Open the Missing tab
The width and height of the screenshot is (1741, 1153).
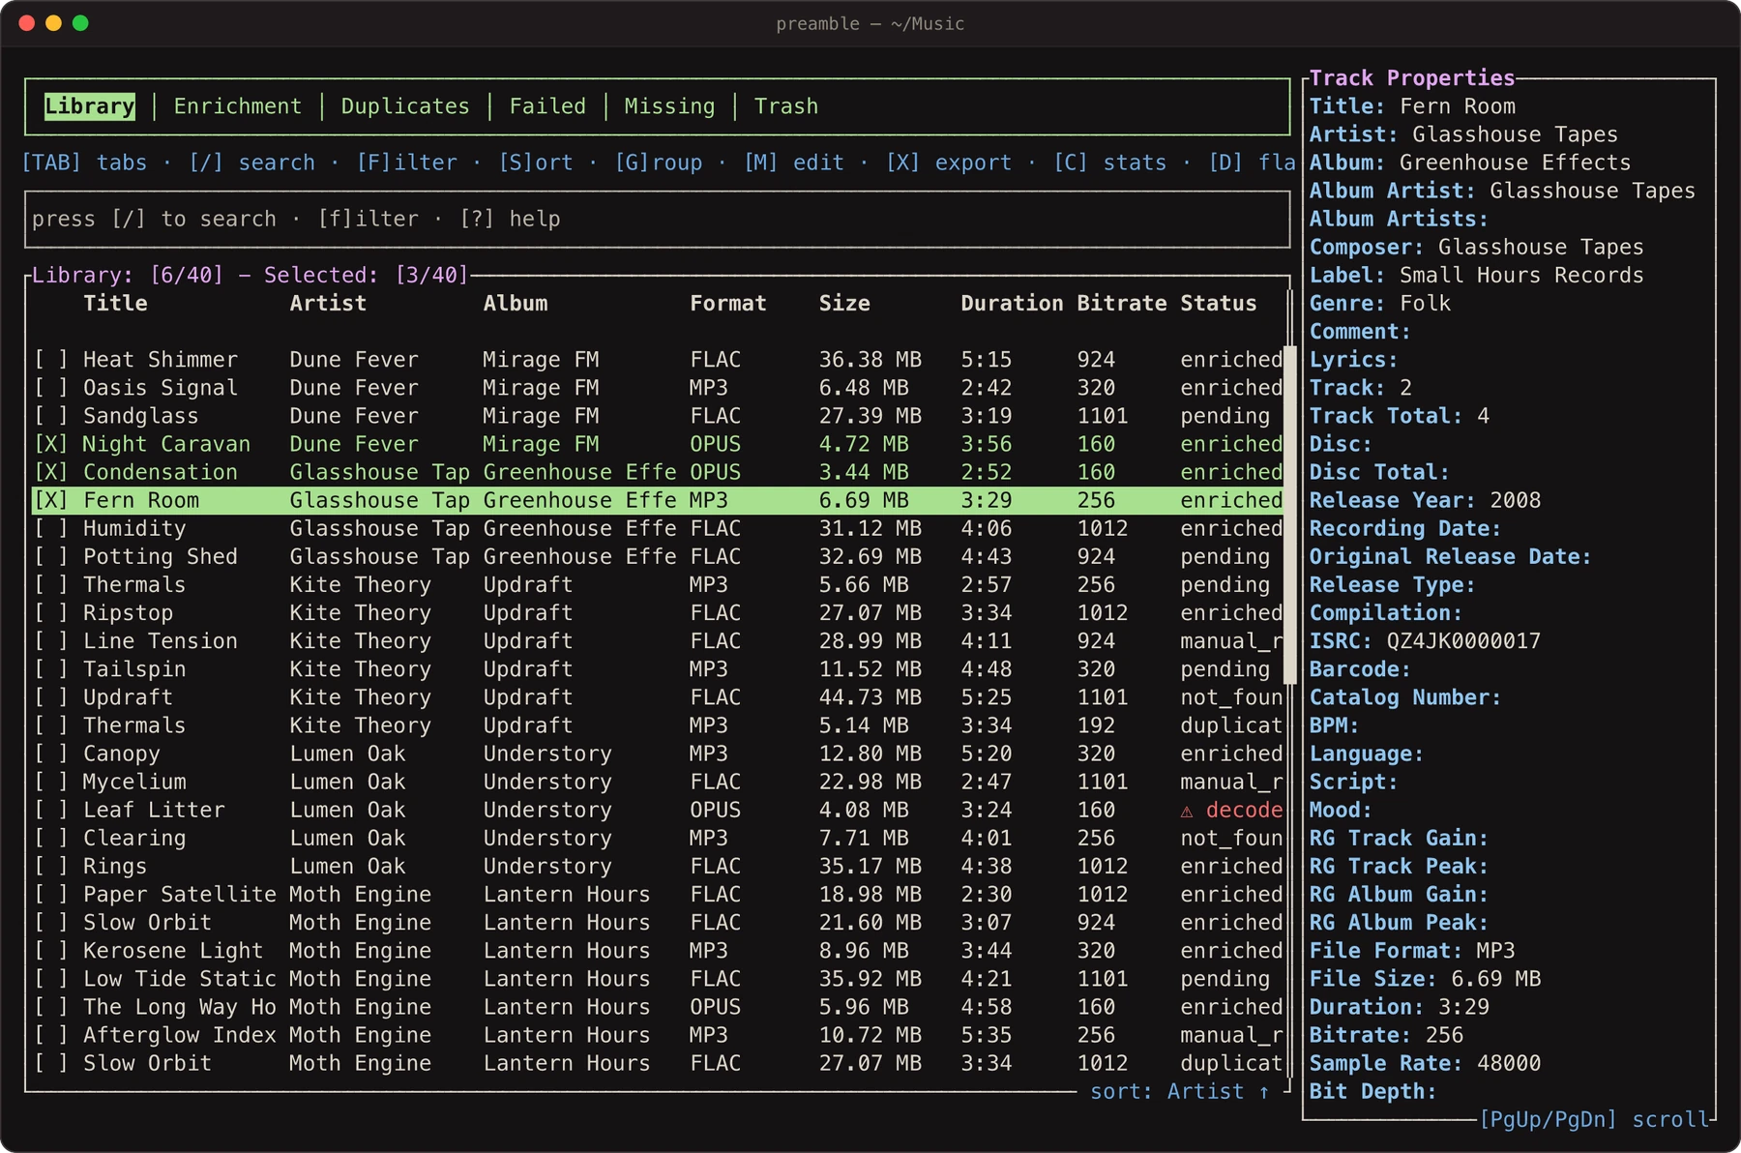[x=669, y=106]
